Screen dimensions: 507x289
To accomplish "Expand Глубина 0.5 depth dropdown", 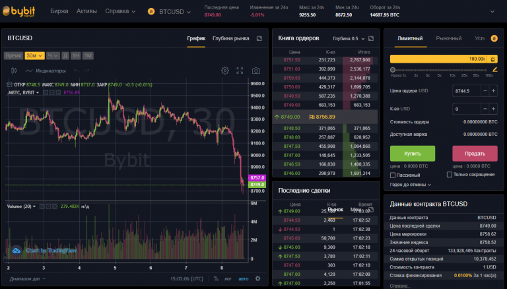I will [x=348, y=39].
